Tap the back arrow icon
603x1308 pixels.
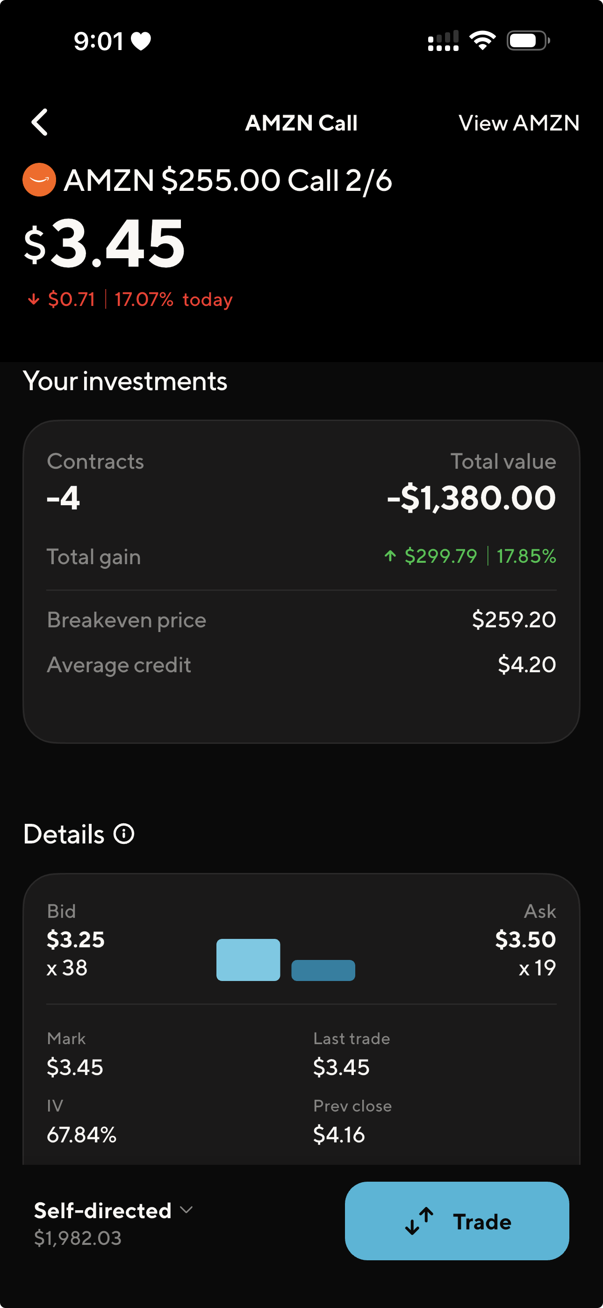pyautogui.click(x=40, y=123)
